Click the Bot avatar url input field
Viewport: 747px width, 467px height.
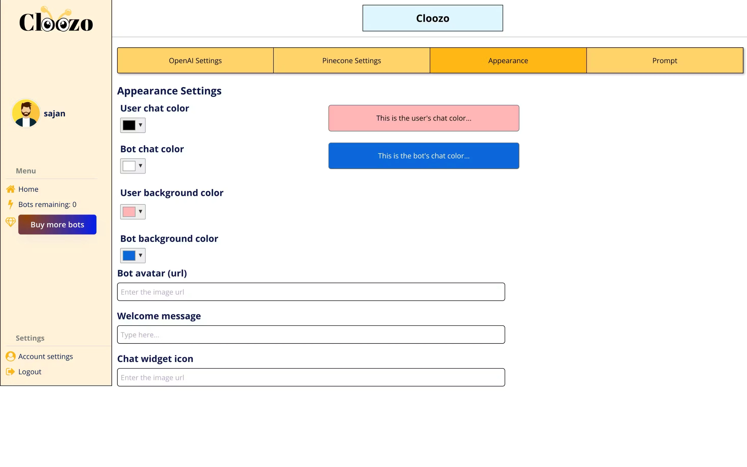311,292
